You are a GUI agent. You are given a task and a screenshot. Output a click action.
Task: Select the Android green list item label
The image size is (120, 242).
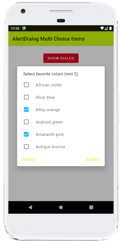49,122
